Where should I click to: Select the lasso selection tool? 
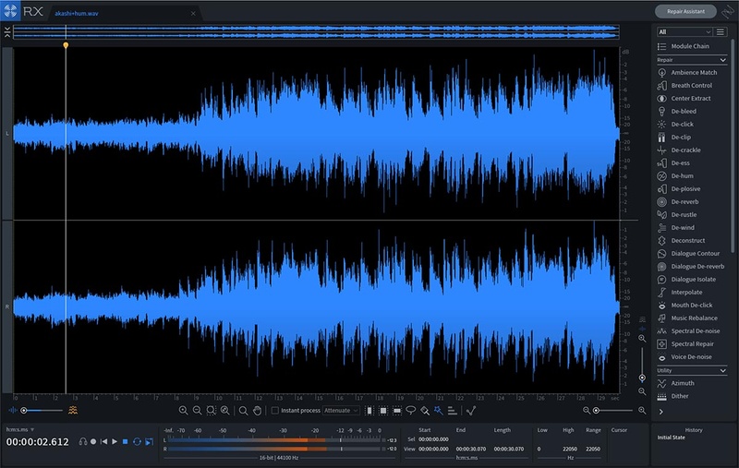[x=410, y=410]
